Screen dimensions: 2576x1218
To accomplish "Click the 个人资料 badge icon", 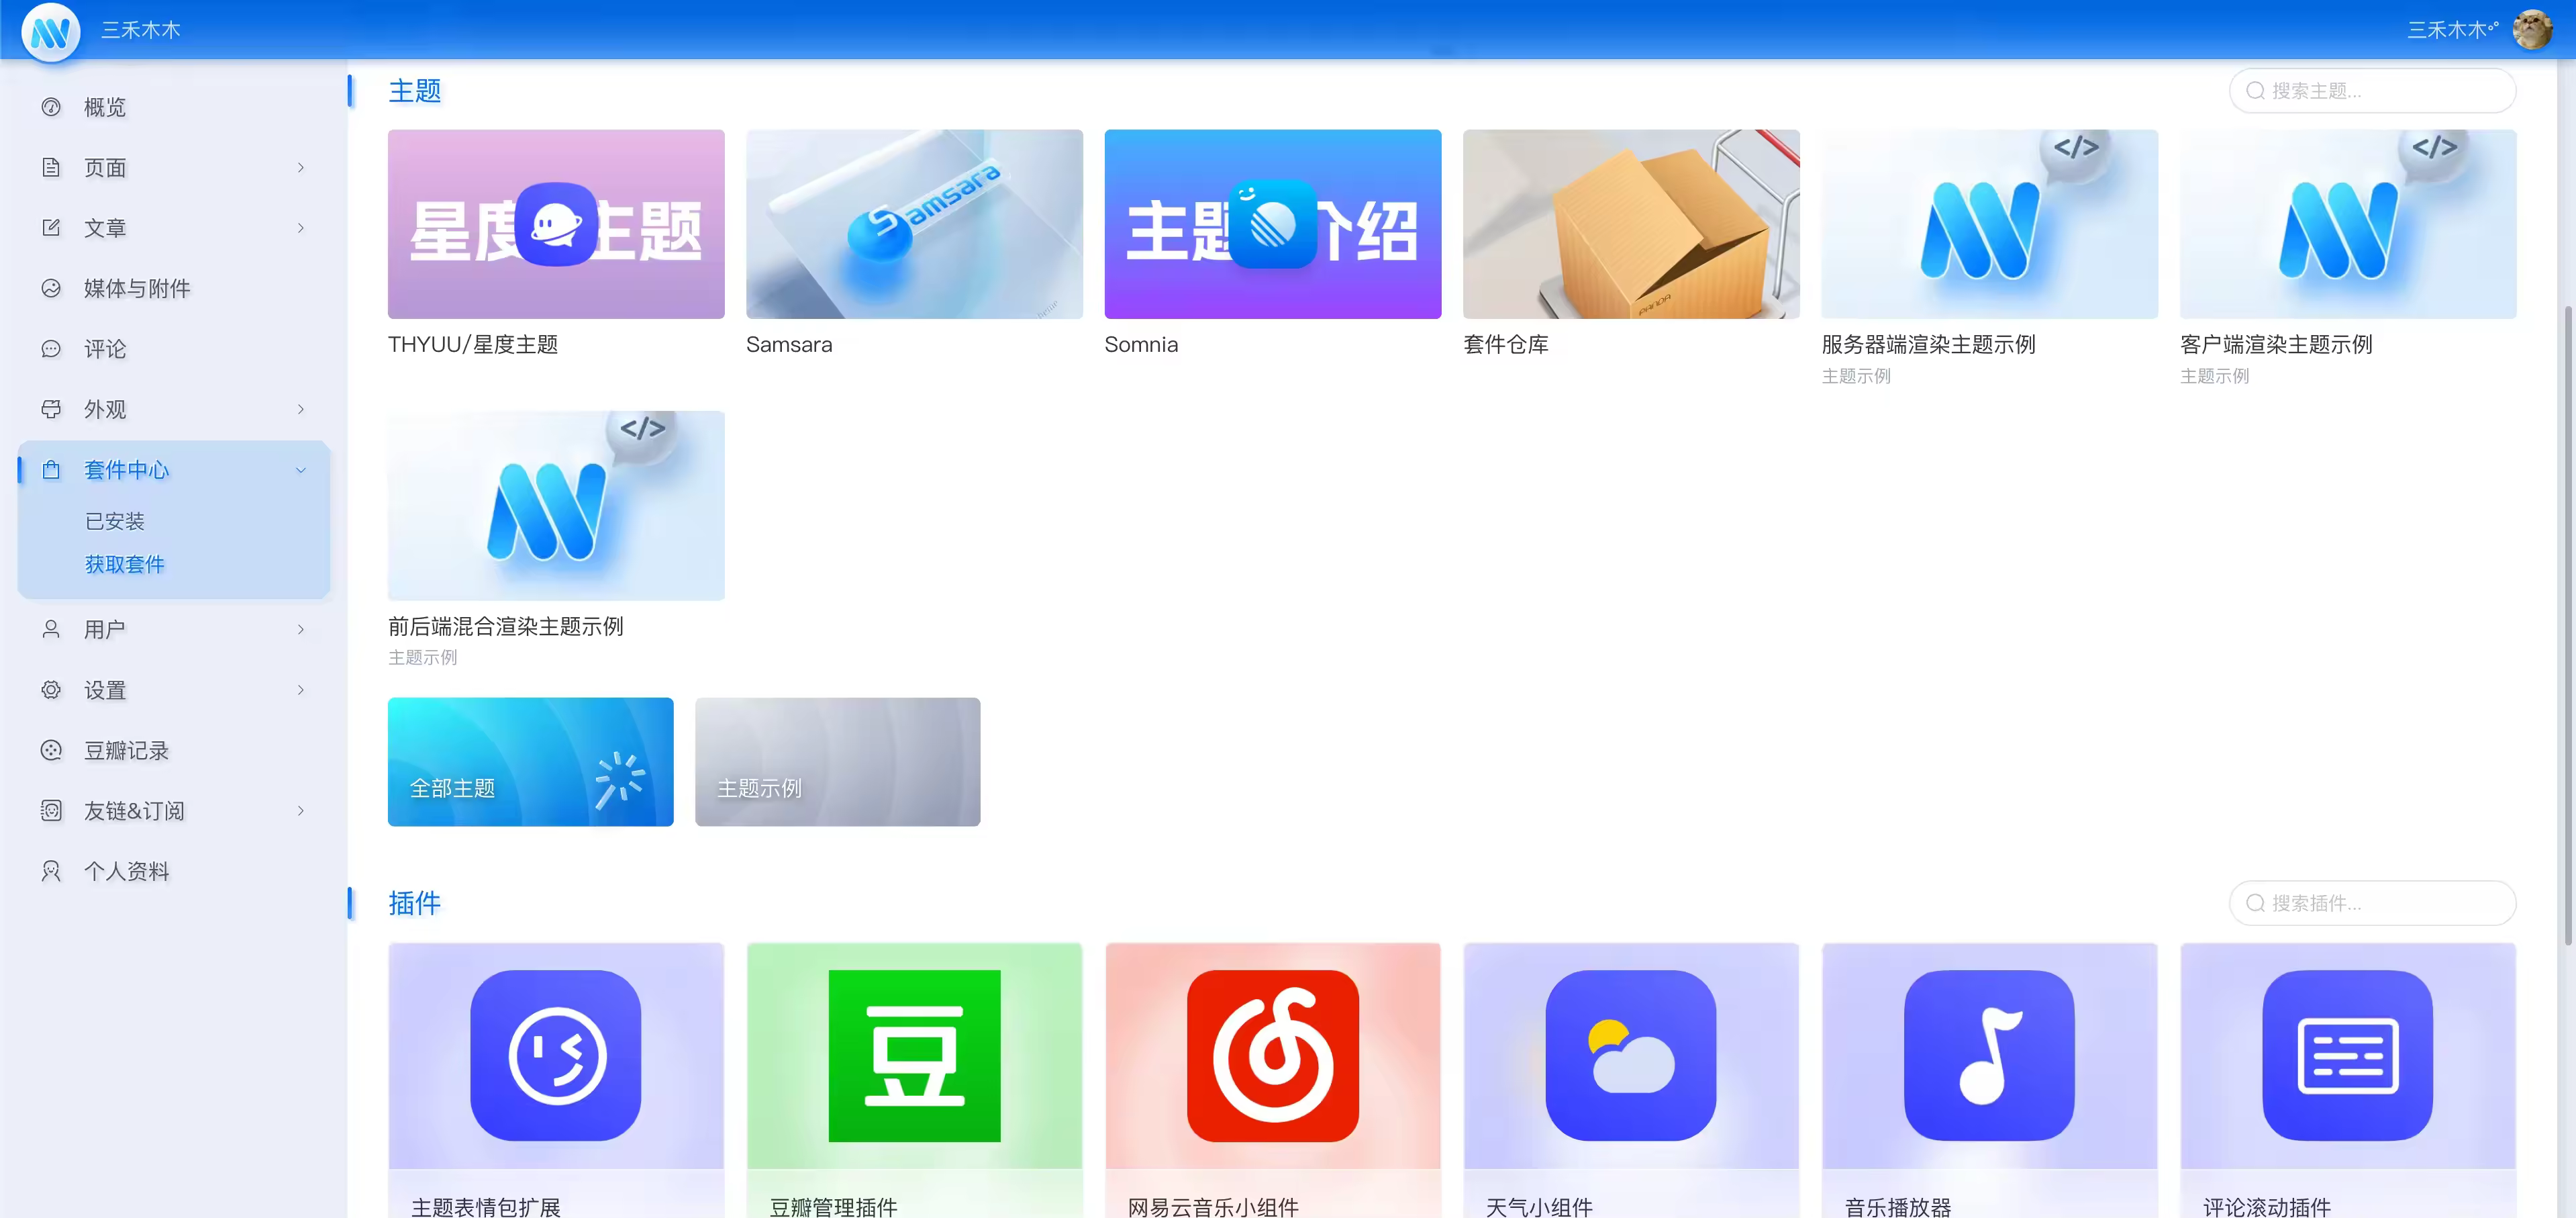I will (x=51, y=871).
